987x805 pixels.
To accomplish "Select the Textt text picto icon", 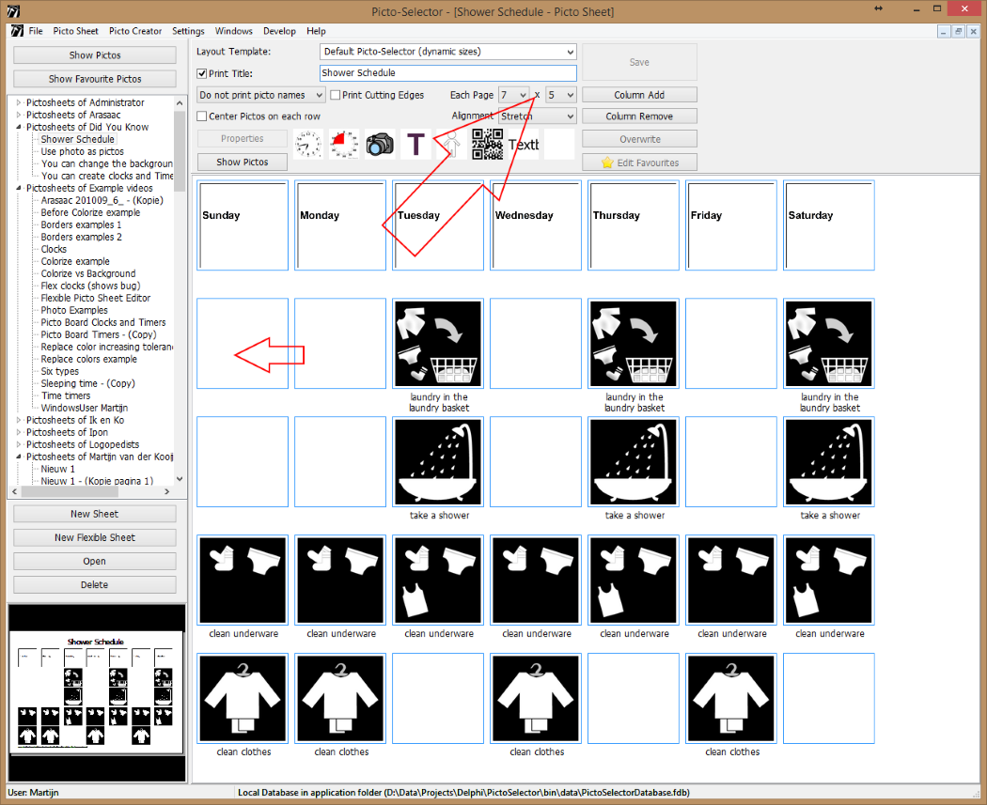I will point(524,144).
